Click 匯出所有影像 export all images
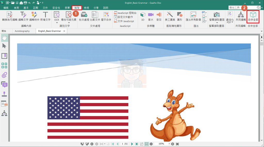264x147 pixels. point(193,16)
